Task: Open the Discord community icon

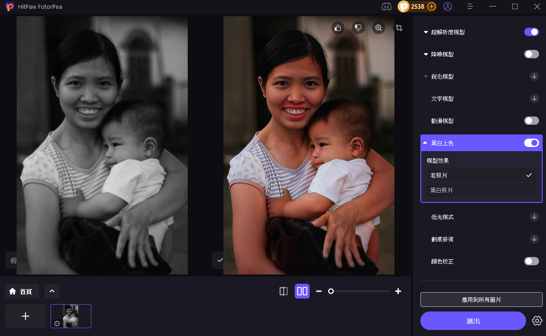Action: 386,6
